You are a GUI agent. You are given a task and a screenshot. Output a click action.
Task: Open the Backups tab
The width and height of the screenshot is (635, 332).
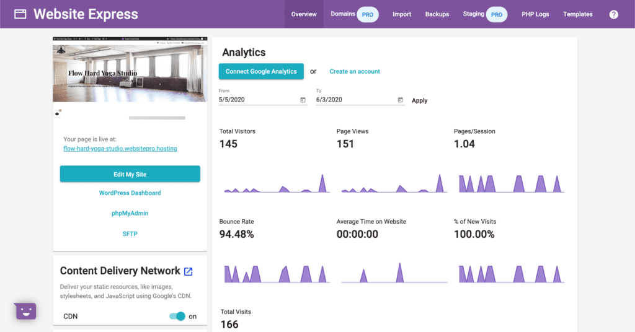tap(437, 14)
